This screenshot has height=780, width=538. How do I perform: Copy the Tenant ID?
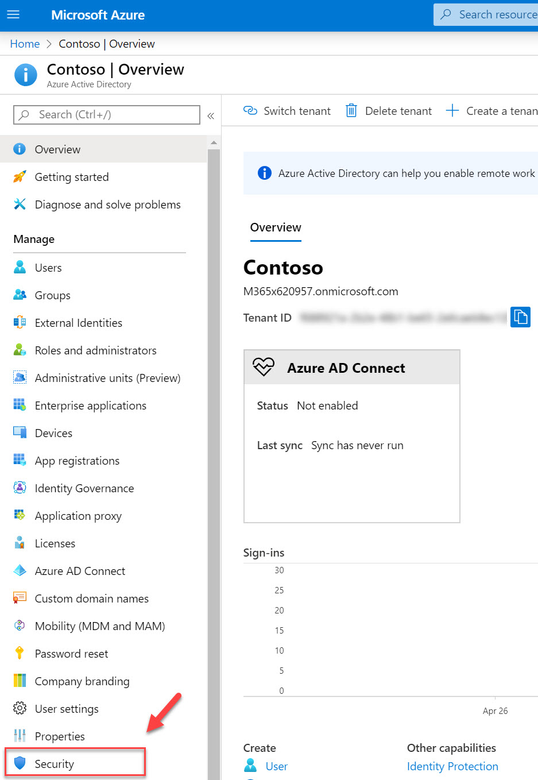[x=520, y=317]
